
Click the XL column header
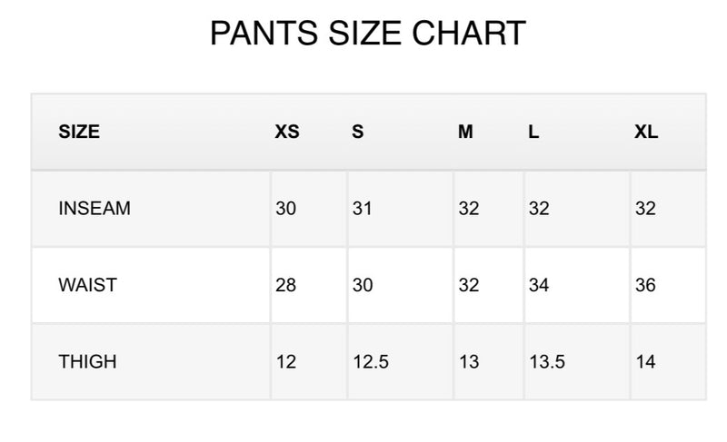click(646, 132)
